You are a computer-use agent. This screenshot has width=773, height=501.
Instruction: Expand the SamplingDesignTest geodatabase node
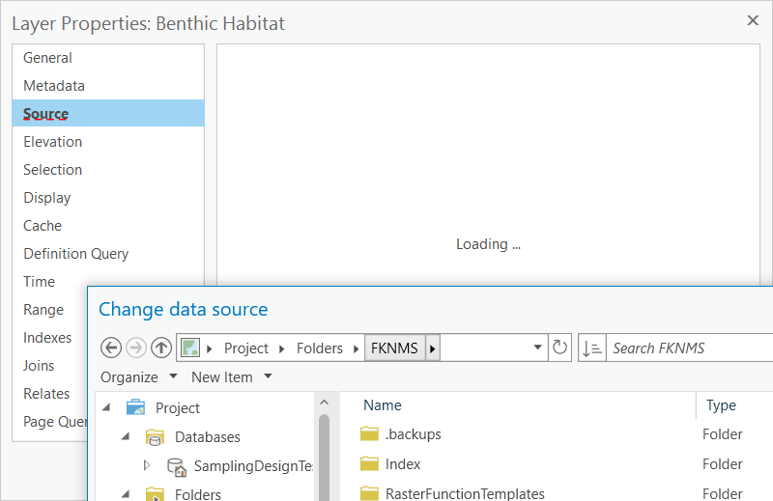pyautogui.click(x=147, y=465)
